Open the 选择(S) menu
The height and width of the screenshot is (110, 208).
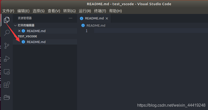coord(39,11)
